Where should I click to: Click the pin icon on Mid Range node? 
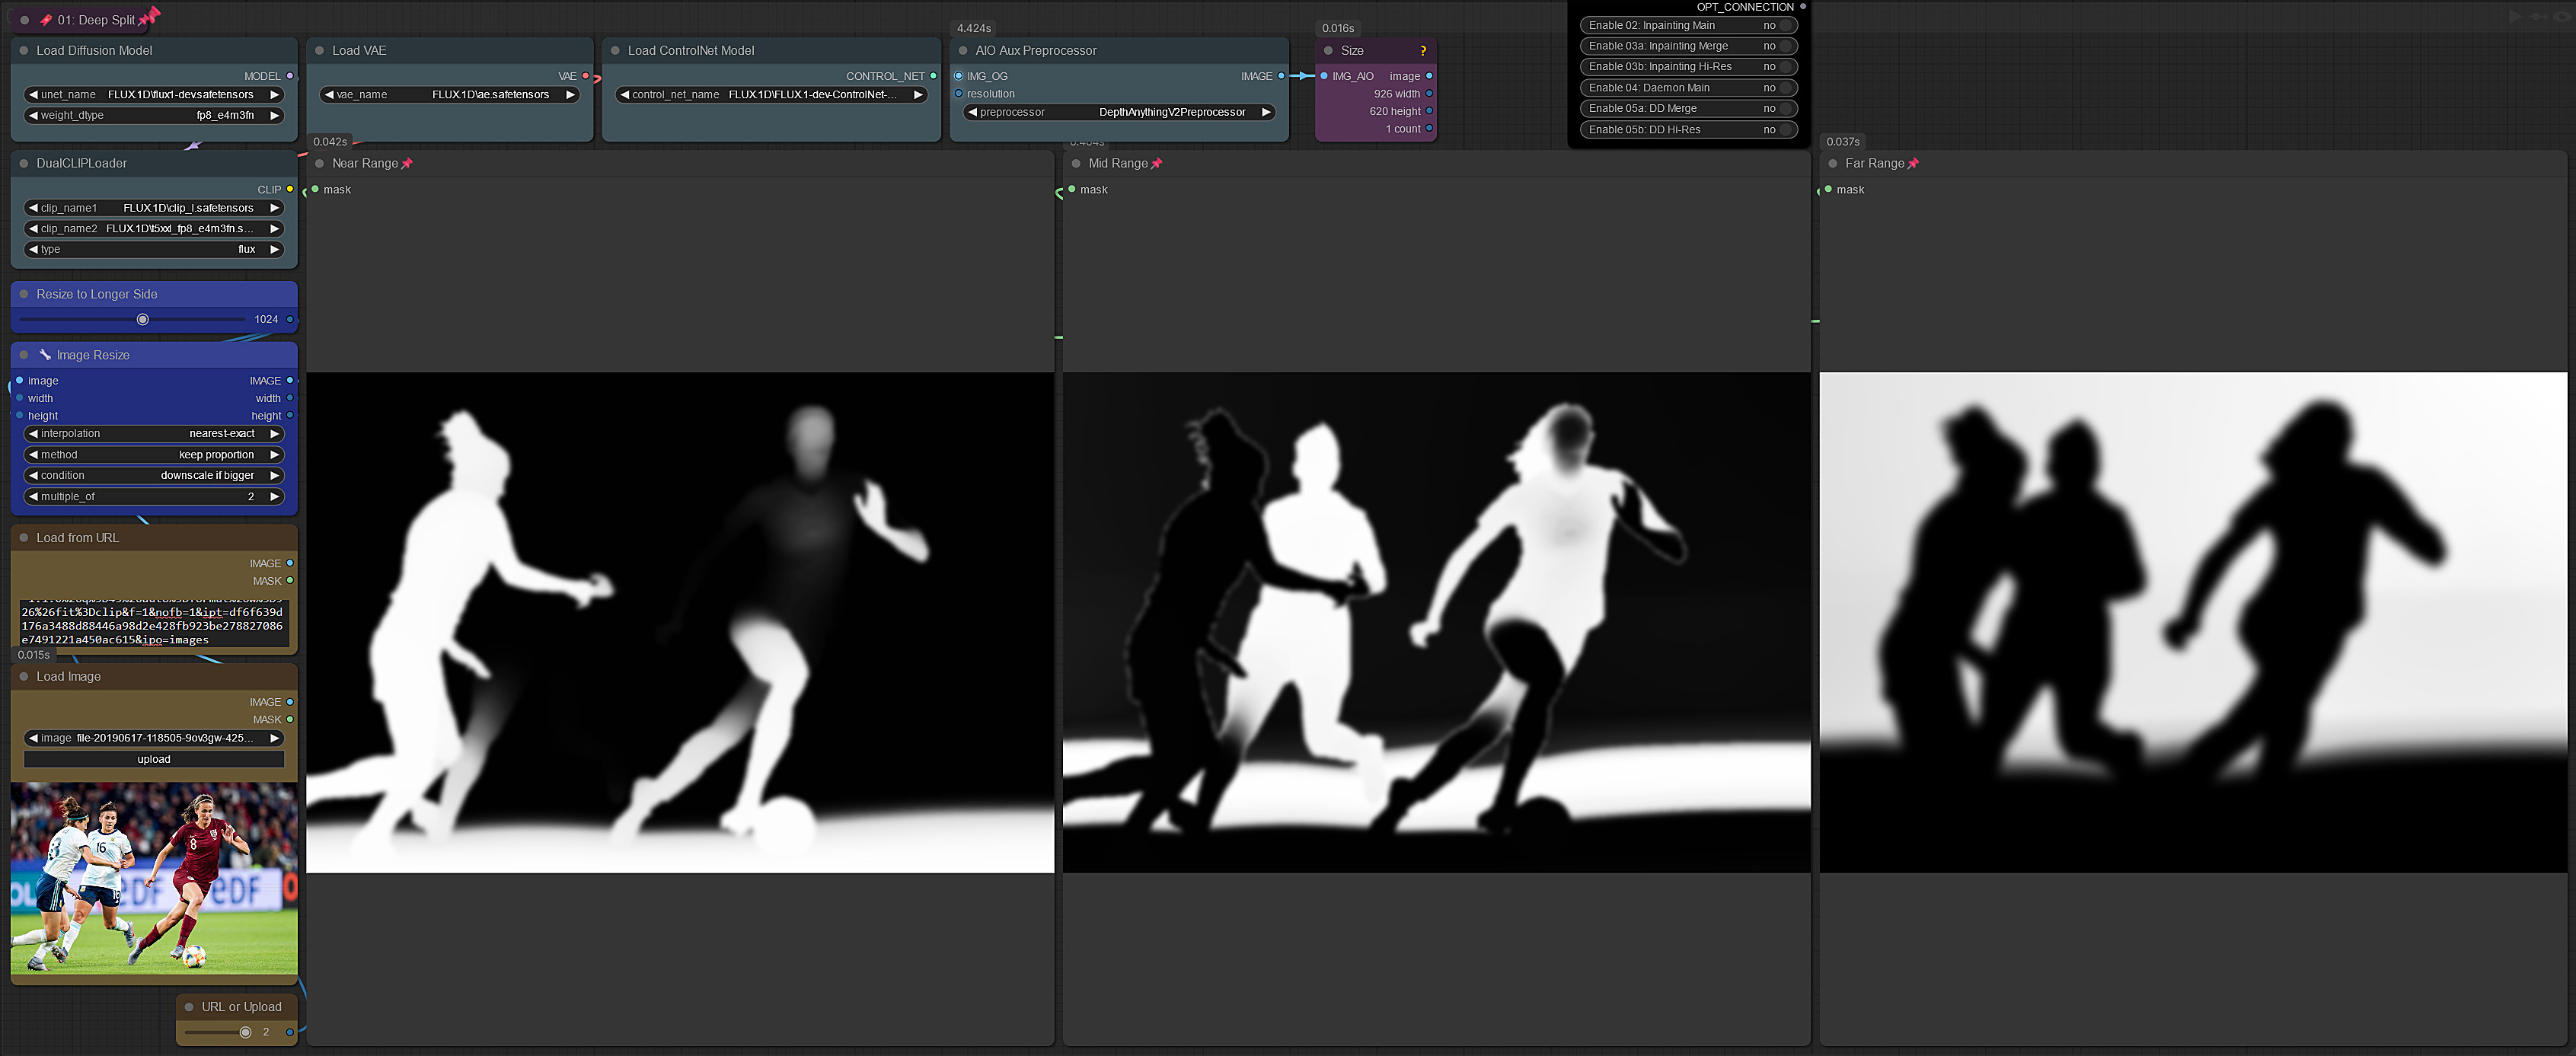click(x=1156, y=163)
